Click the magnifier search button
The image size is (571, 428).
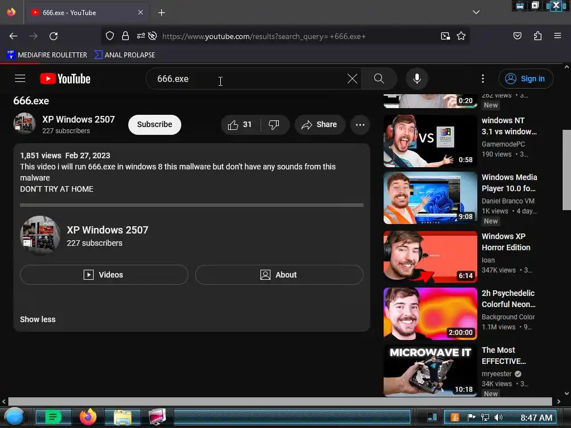click(379, 79)
